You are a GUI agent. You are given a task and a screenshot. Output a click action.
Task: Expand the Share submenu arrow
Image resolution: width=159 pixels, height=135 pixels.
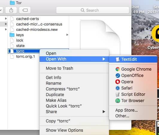click(104, 112)
